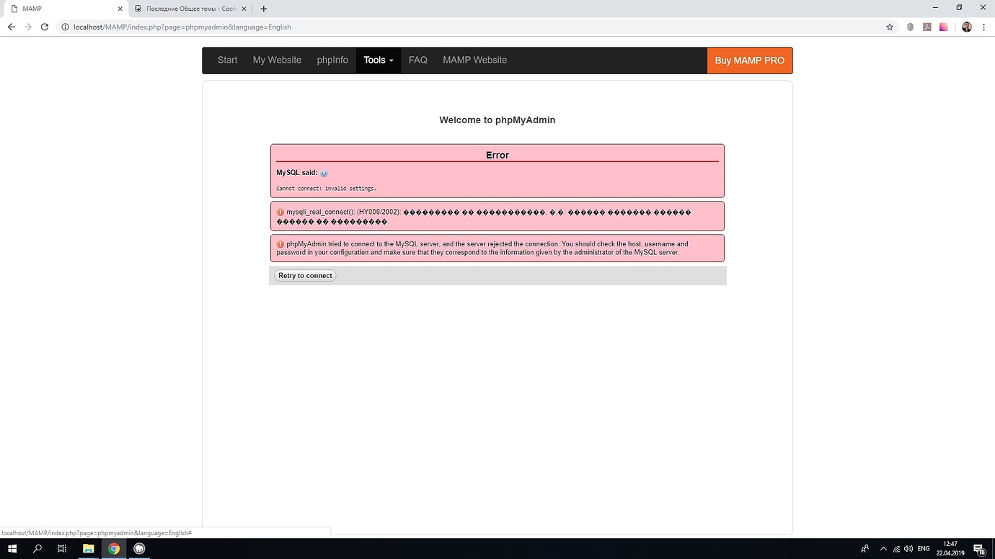Click the warning icon beside phpMyAdmin tried
Image resolution: width=995 pixels, height=559 pixels.
280,244
